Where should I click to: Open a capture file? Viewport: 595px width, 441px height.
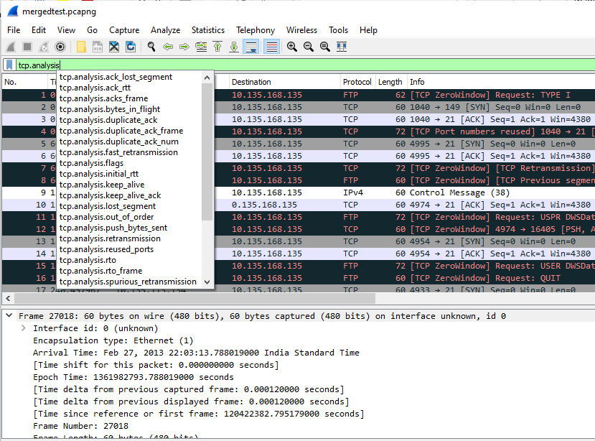(x=81, y=47)
